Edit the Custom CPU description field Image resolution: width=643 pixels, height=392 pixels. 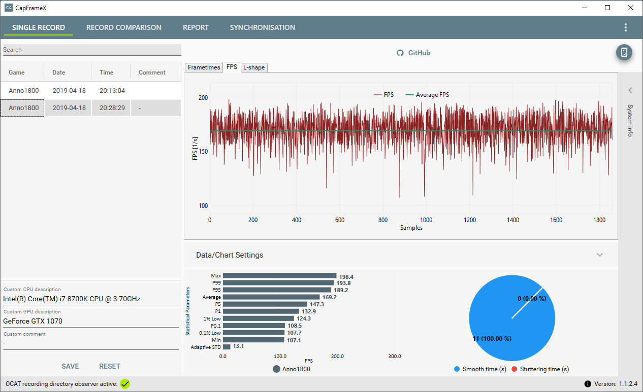(91, 299)
